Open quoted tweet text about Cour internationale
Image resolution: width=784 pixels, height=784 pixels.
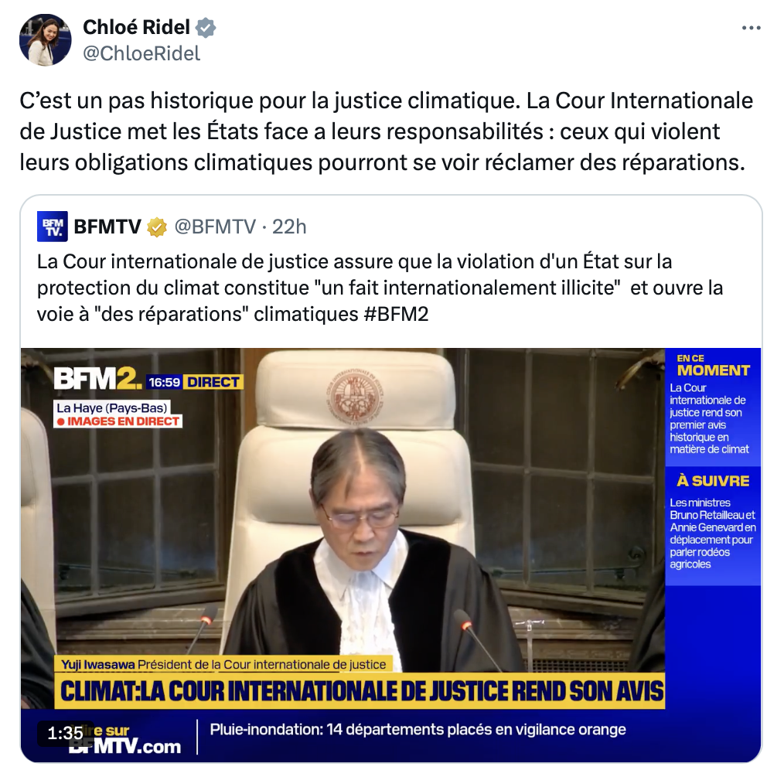pos(380,288)
